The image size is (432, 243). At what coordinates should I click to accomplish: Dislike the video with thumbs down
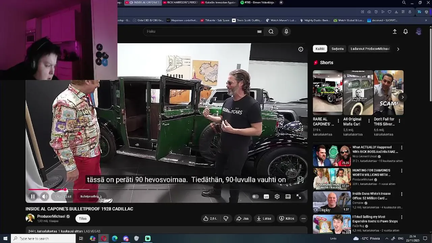(226, 218)
